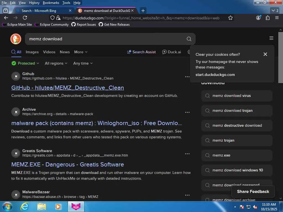
Task: Click the shield tracking protection icon
Action: [52, 18]
